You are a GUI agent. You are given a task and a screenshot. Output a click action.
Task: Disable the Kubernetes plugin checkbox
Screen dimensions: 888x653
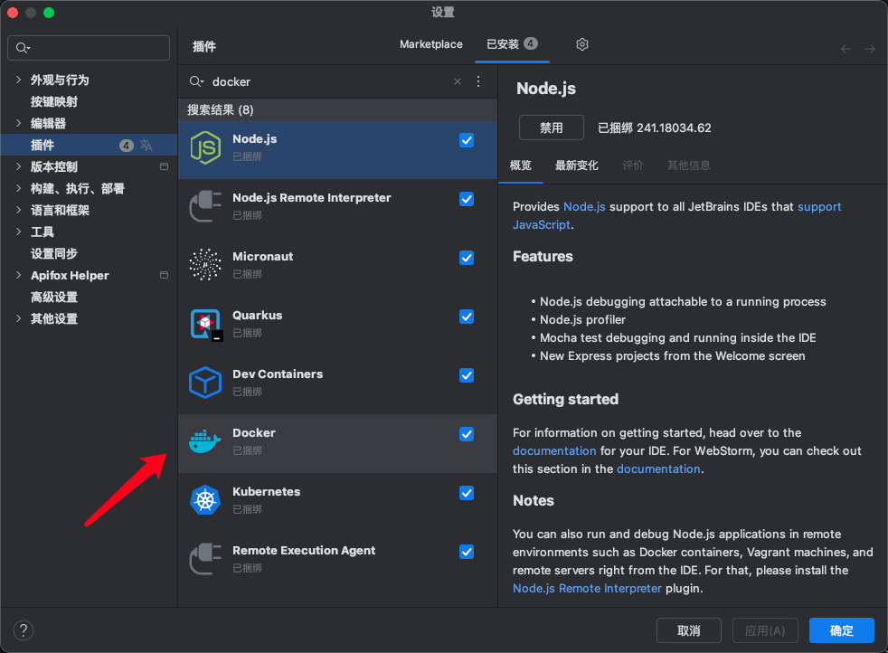467,493
